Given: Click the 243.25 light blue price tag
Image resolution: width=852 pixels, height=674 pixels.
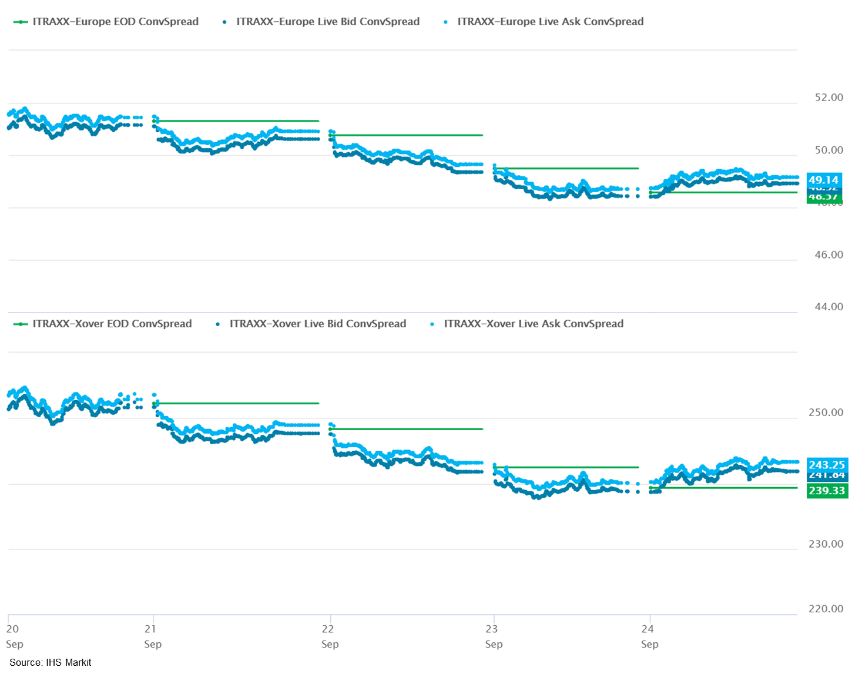Looking at the screenshot, I should [x=827, y=464].
